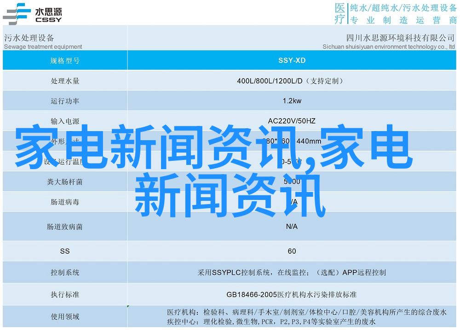The image size is (460, 330).
Task: Select the 执行标准 row label
Action: [65, 295]
